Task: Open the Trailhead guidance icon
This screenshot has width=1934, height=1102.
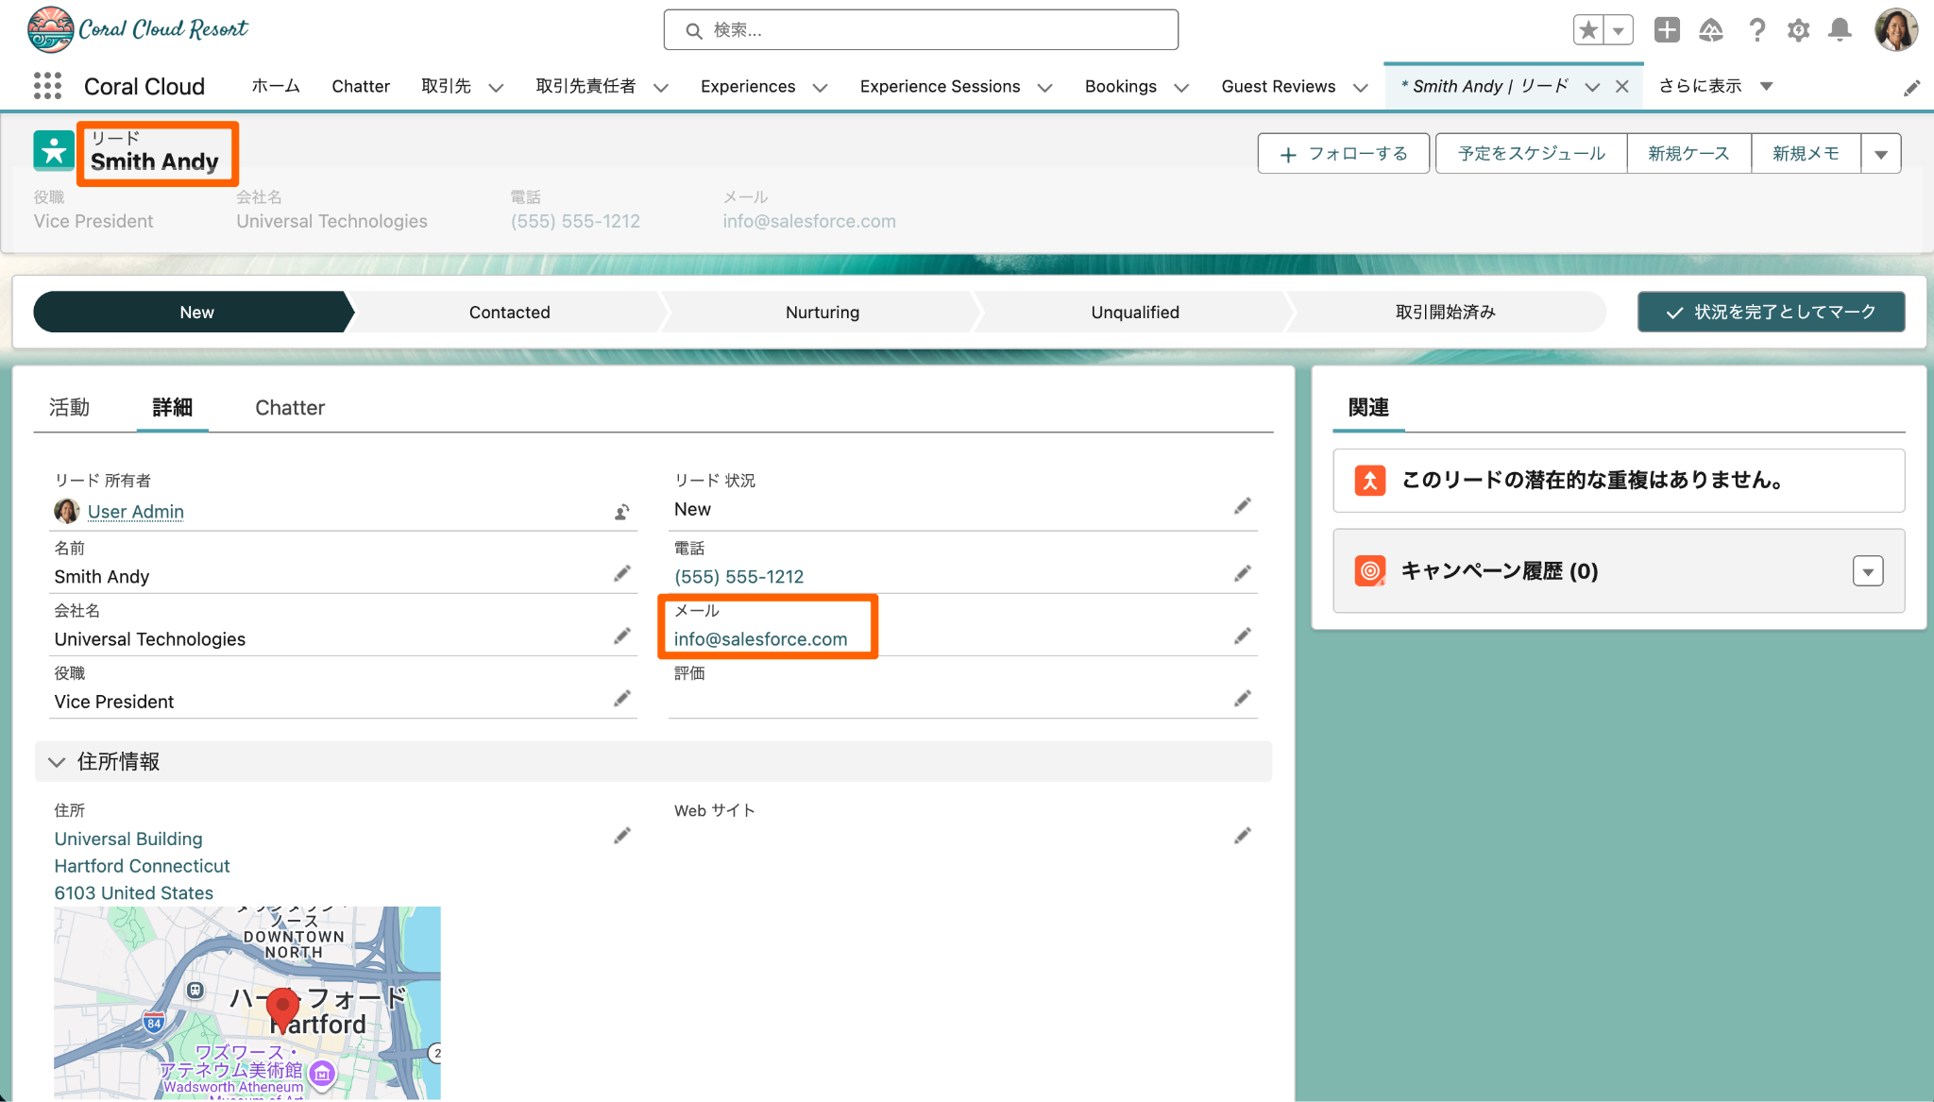Action: pyautogui.click(x=1711, y=30)
